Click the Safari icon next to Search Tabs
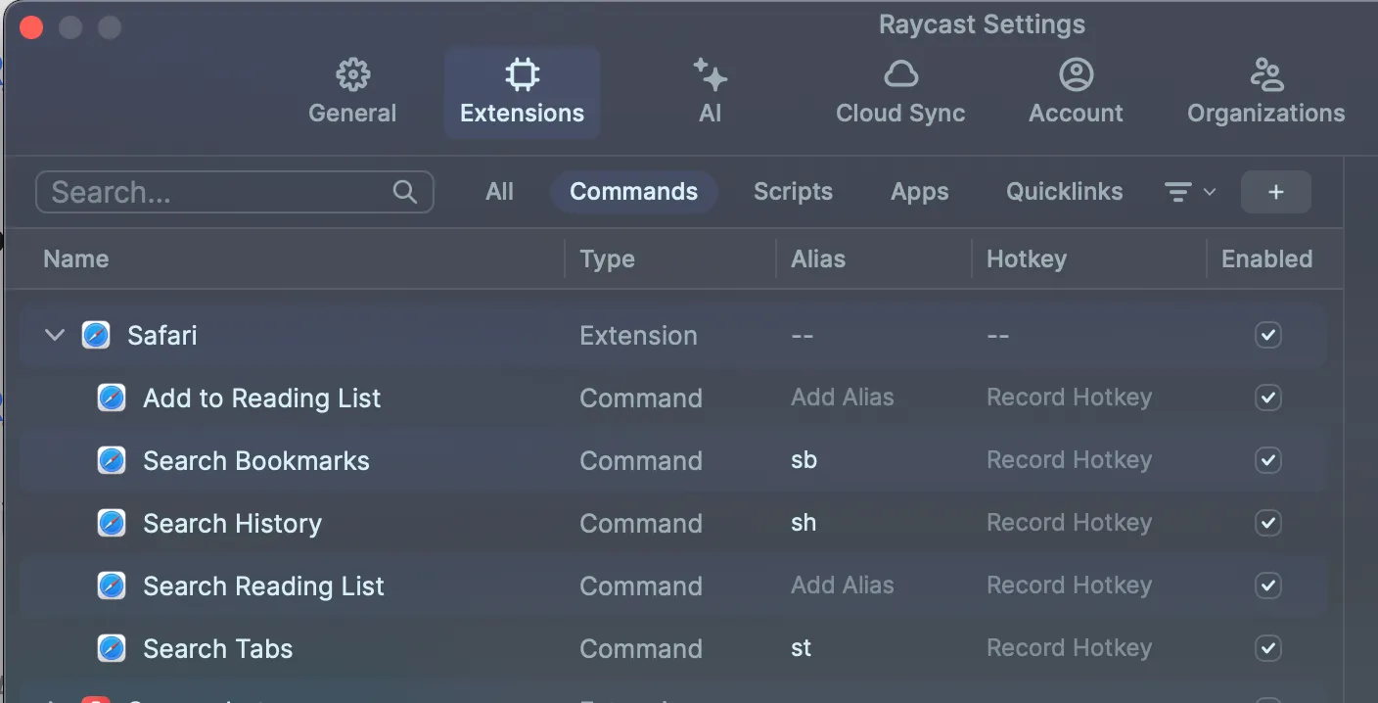This screenshot has width=1378, height=703. 112,648
